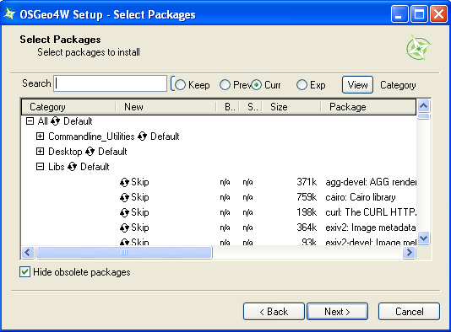Click the Cancel button
Screen dimensions: 451x332
click(409, 311)
